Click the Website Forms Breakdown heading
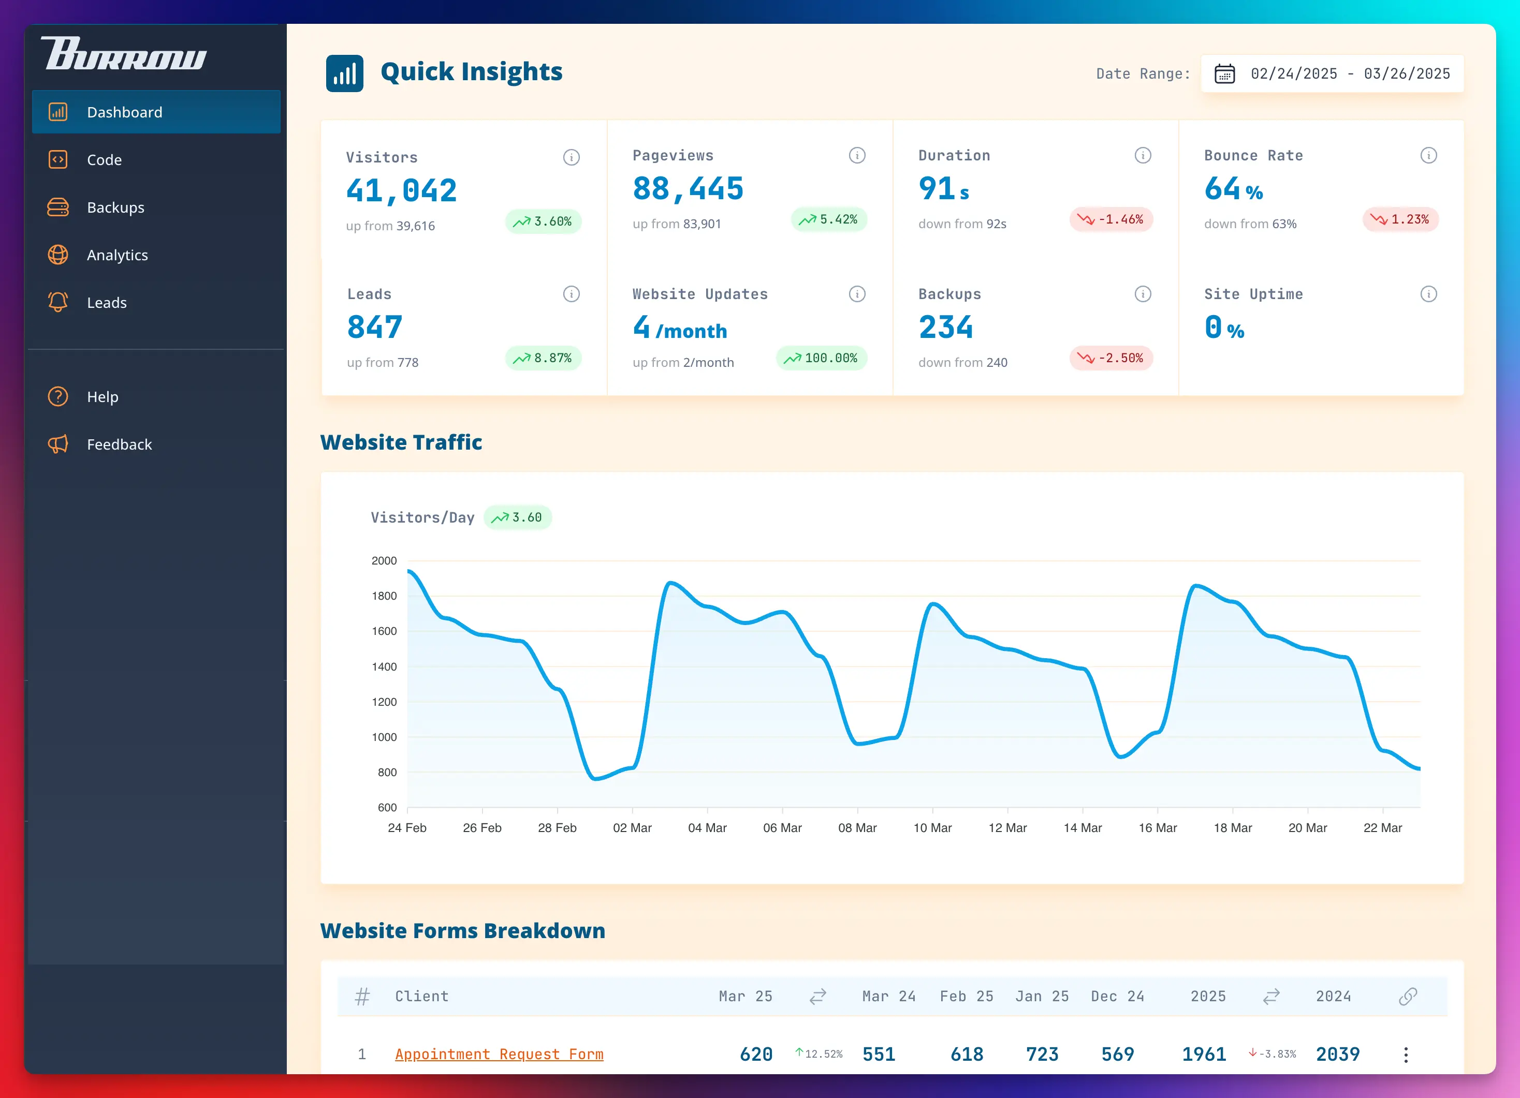Screen dimensions: 1520x1098 [462, 930]
